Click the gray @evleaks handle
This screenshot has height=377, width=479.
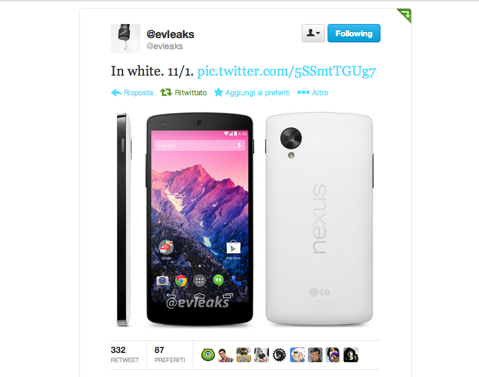[x=164, y=46]
